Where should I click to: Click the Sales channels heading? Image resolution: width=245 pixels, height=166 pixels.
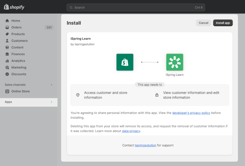[15, 85]
